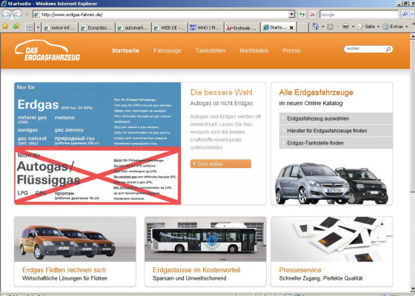The width and height of the screenshot is (415, 296).
Task: Click the photo slides image
Action: coord(332,239)
